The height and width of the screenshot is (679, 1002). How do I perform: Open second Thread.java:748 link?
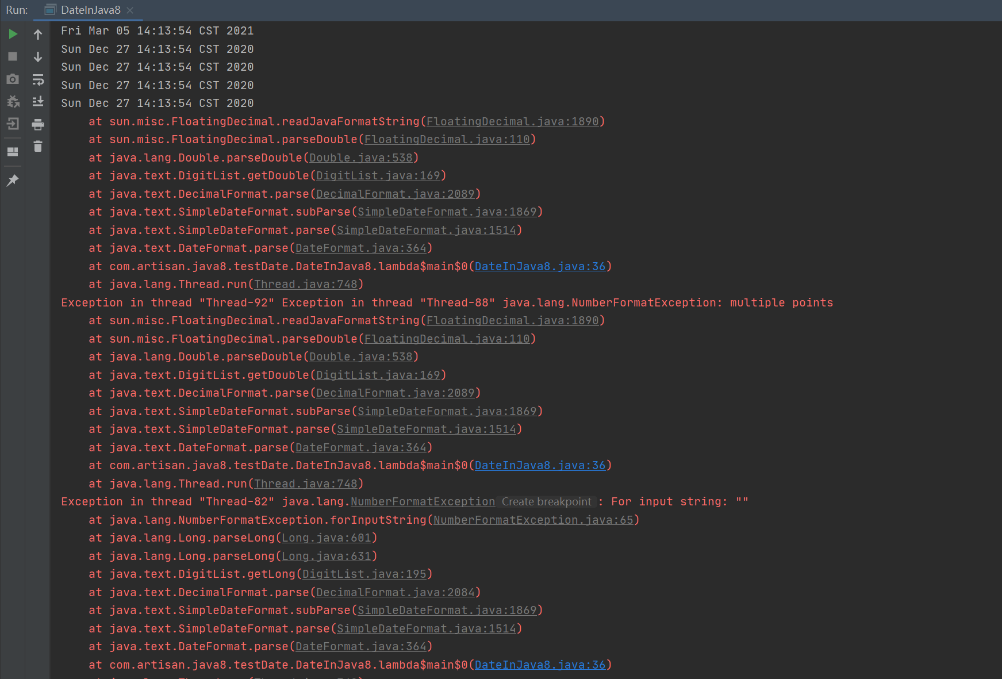click(305, 484)
